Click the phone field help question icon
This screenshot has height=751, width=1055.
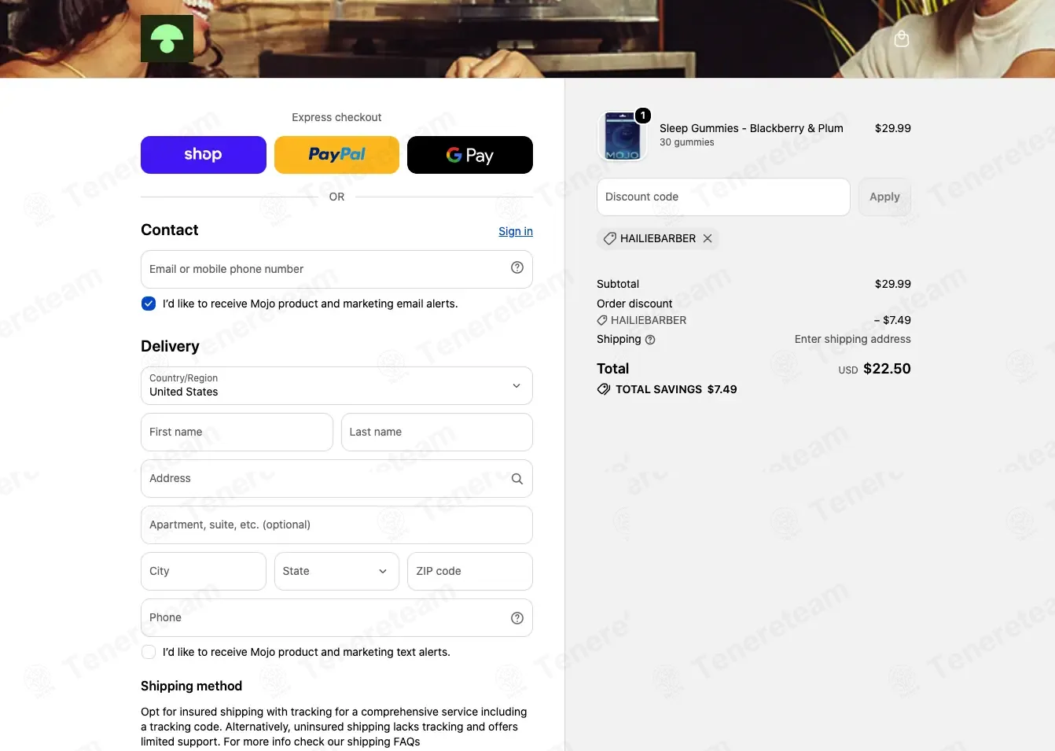[x=517, y=618]
